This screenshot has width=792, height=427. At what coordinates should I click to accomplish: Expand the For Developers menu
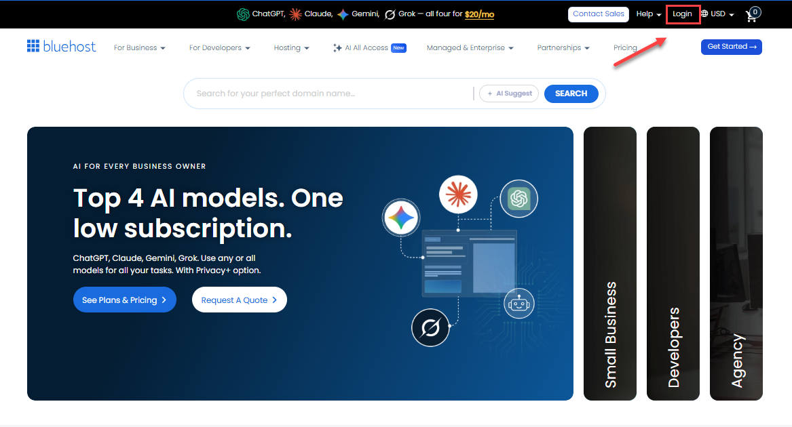220,48
